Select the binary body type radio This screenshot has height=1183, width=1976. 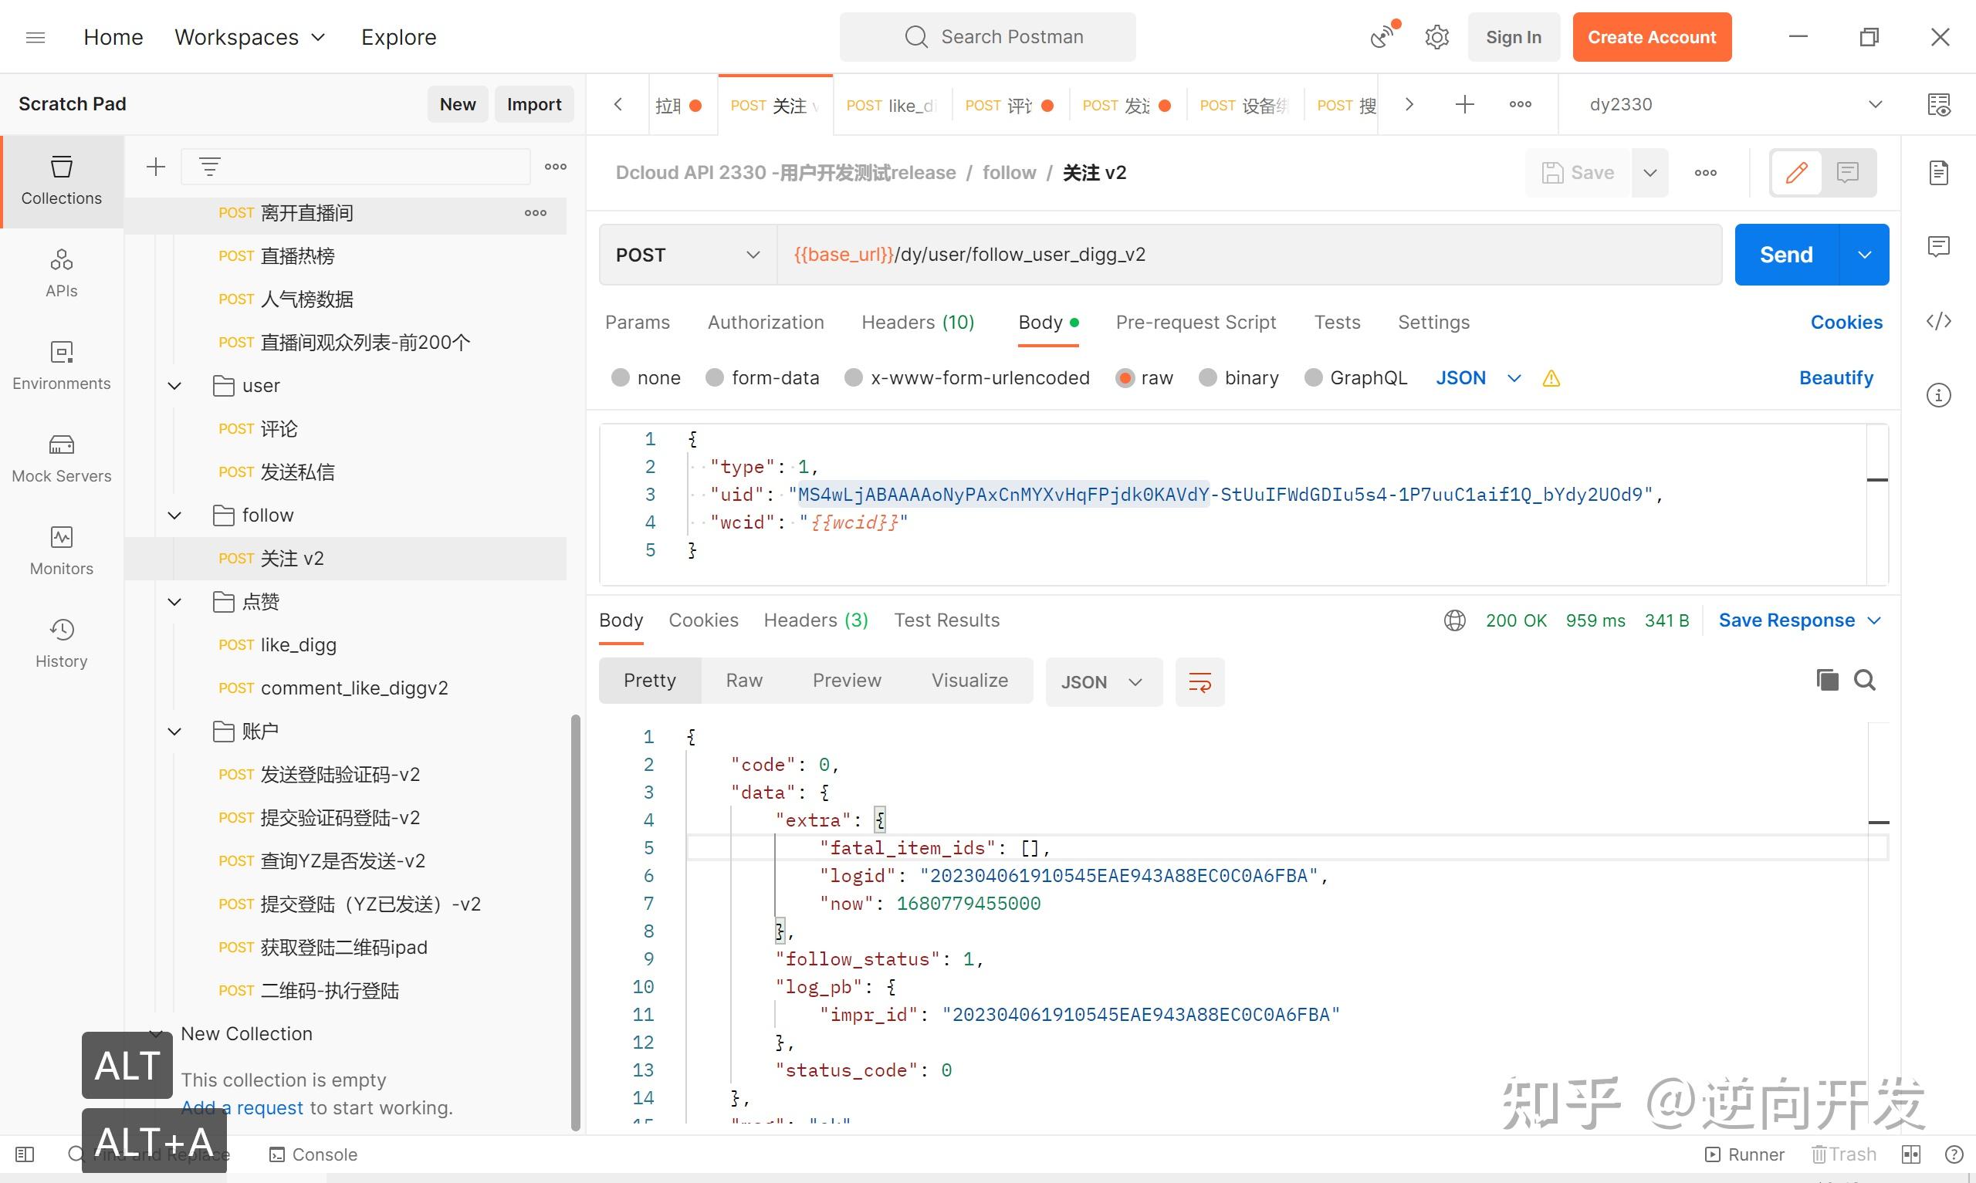click(x=1208, y=378)
